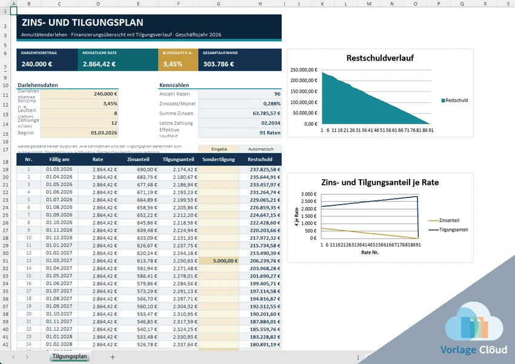
Task: Select the row 31 header
Action: (x=5, y=261)
